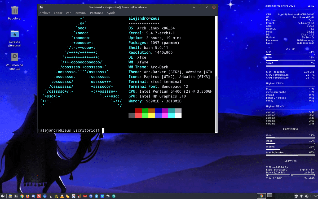
Task: Click the 'Shell: bash 5.0.11' line
Action: [148, 48]
